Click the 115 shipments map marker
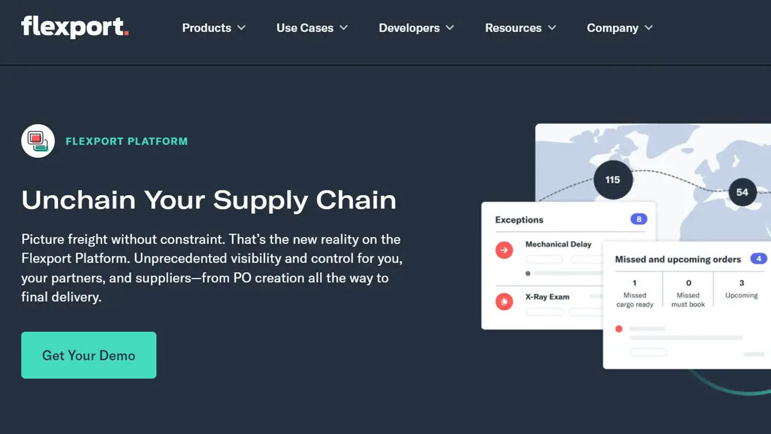The width and height of the screenshot is (771, 434). (x=613, y=179)
